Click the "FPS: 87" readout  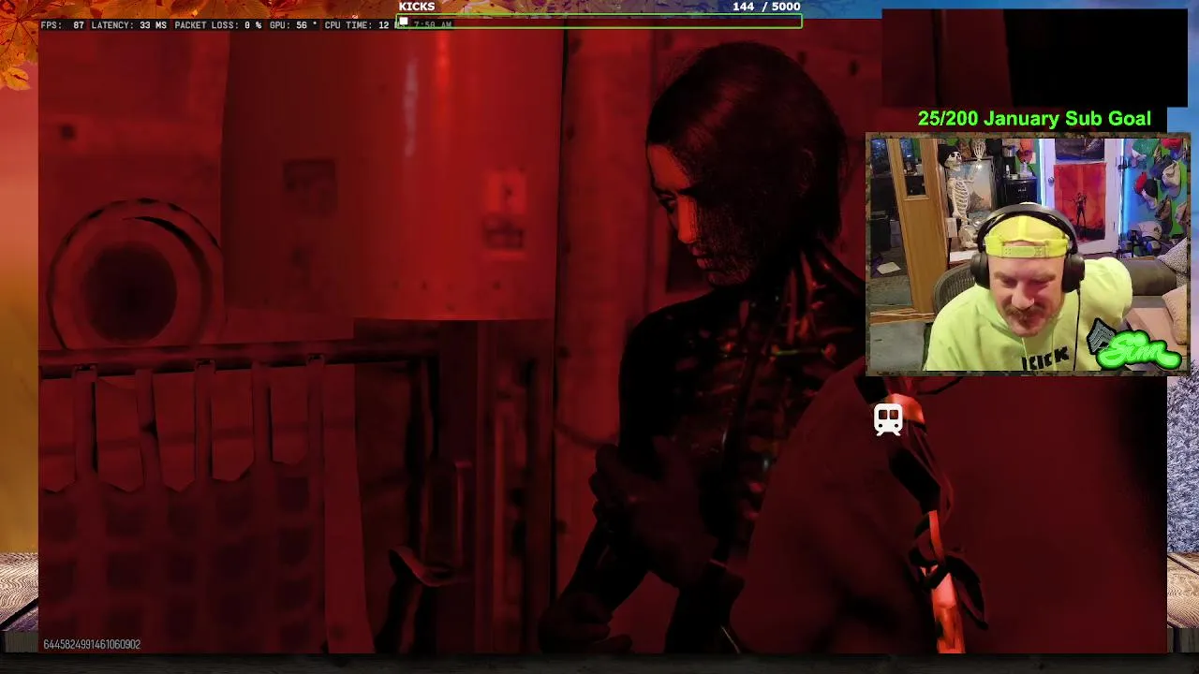pyautogui.click(x=63, y=25)
